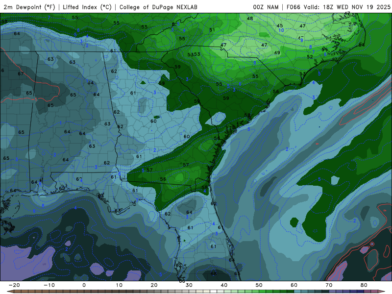Viewport: 392px width, 294px height.
Task: Click the 30 tick label on colorbar
Action: [x=189, y=285]
